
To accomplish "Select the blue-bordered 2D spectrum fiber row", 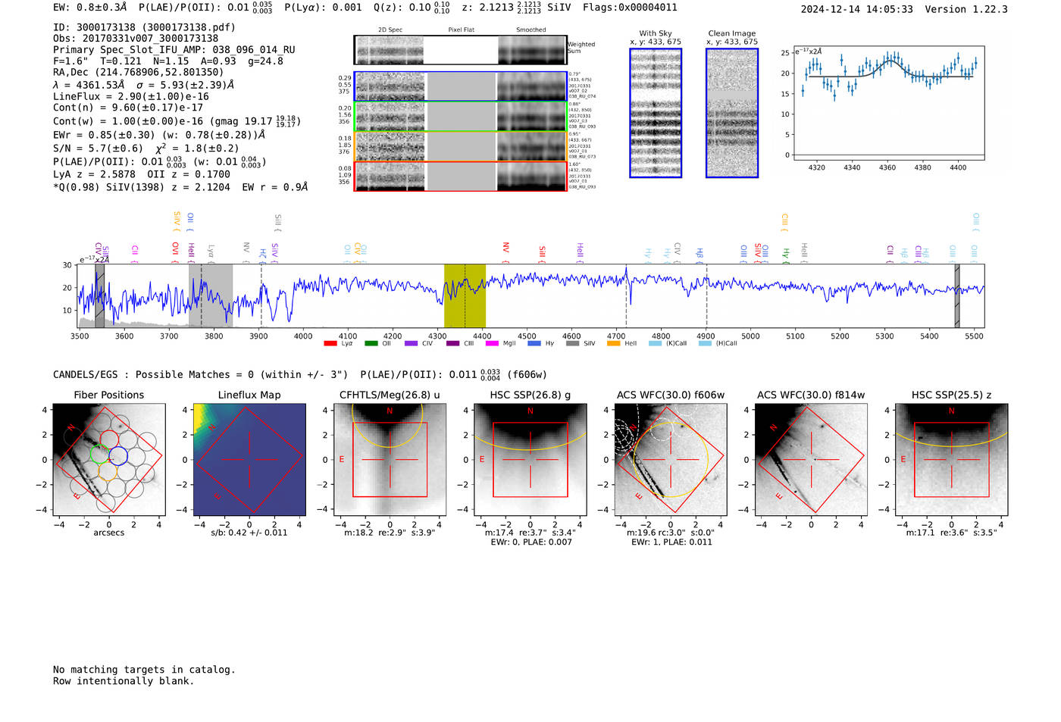I will click(461, 86).
